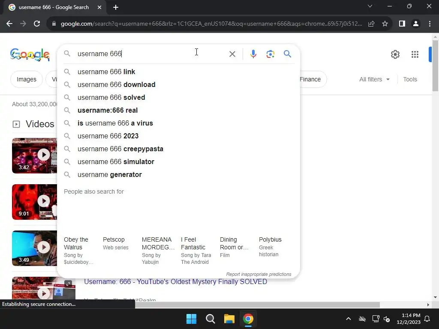This screenshot has width=439, height=329.
Task: Go back using the browser back arrow
Action: [9, 24]
